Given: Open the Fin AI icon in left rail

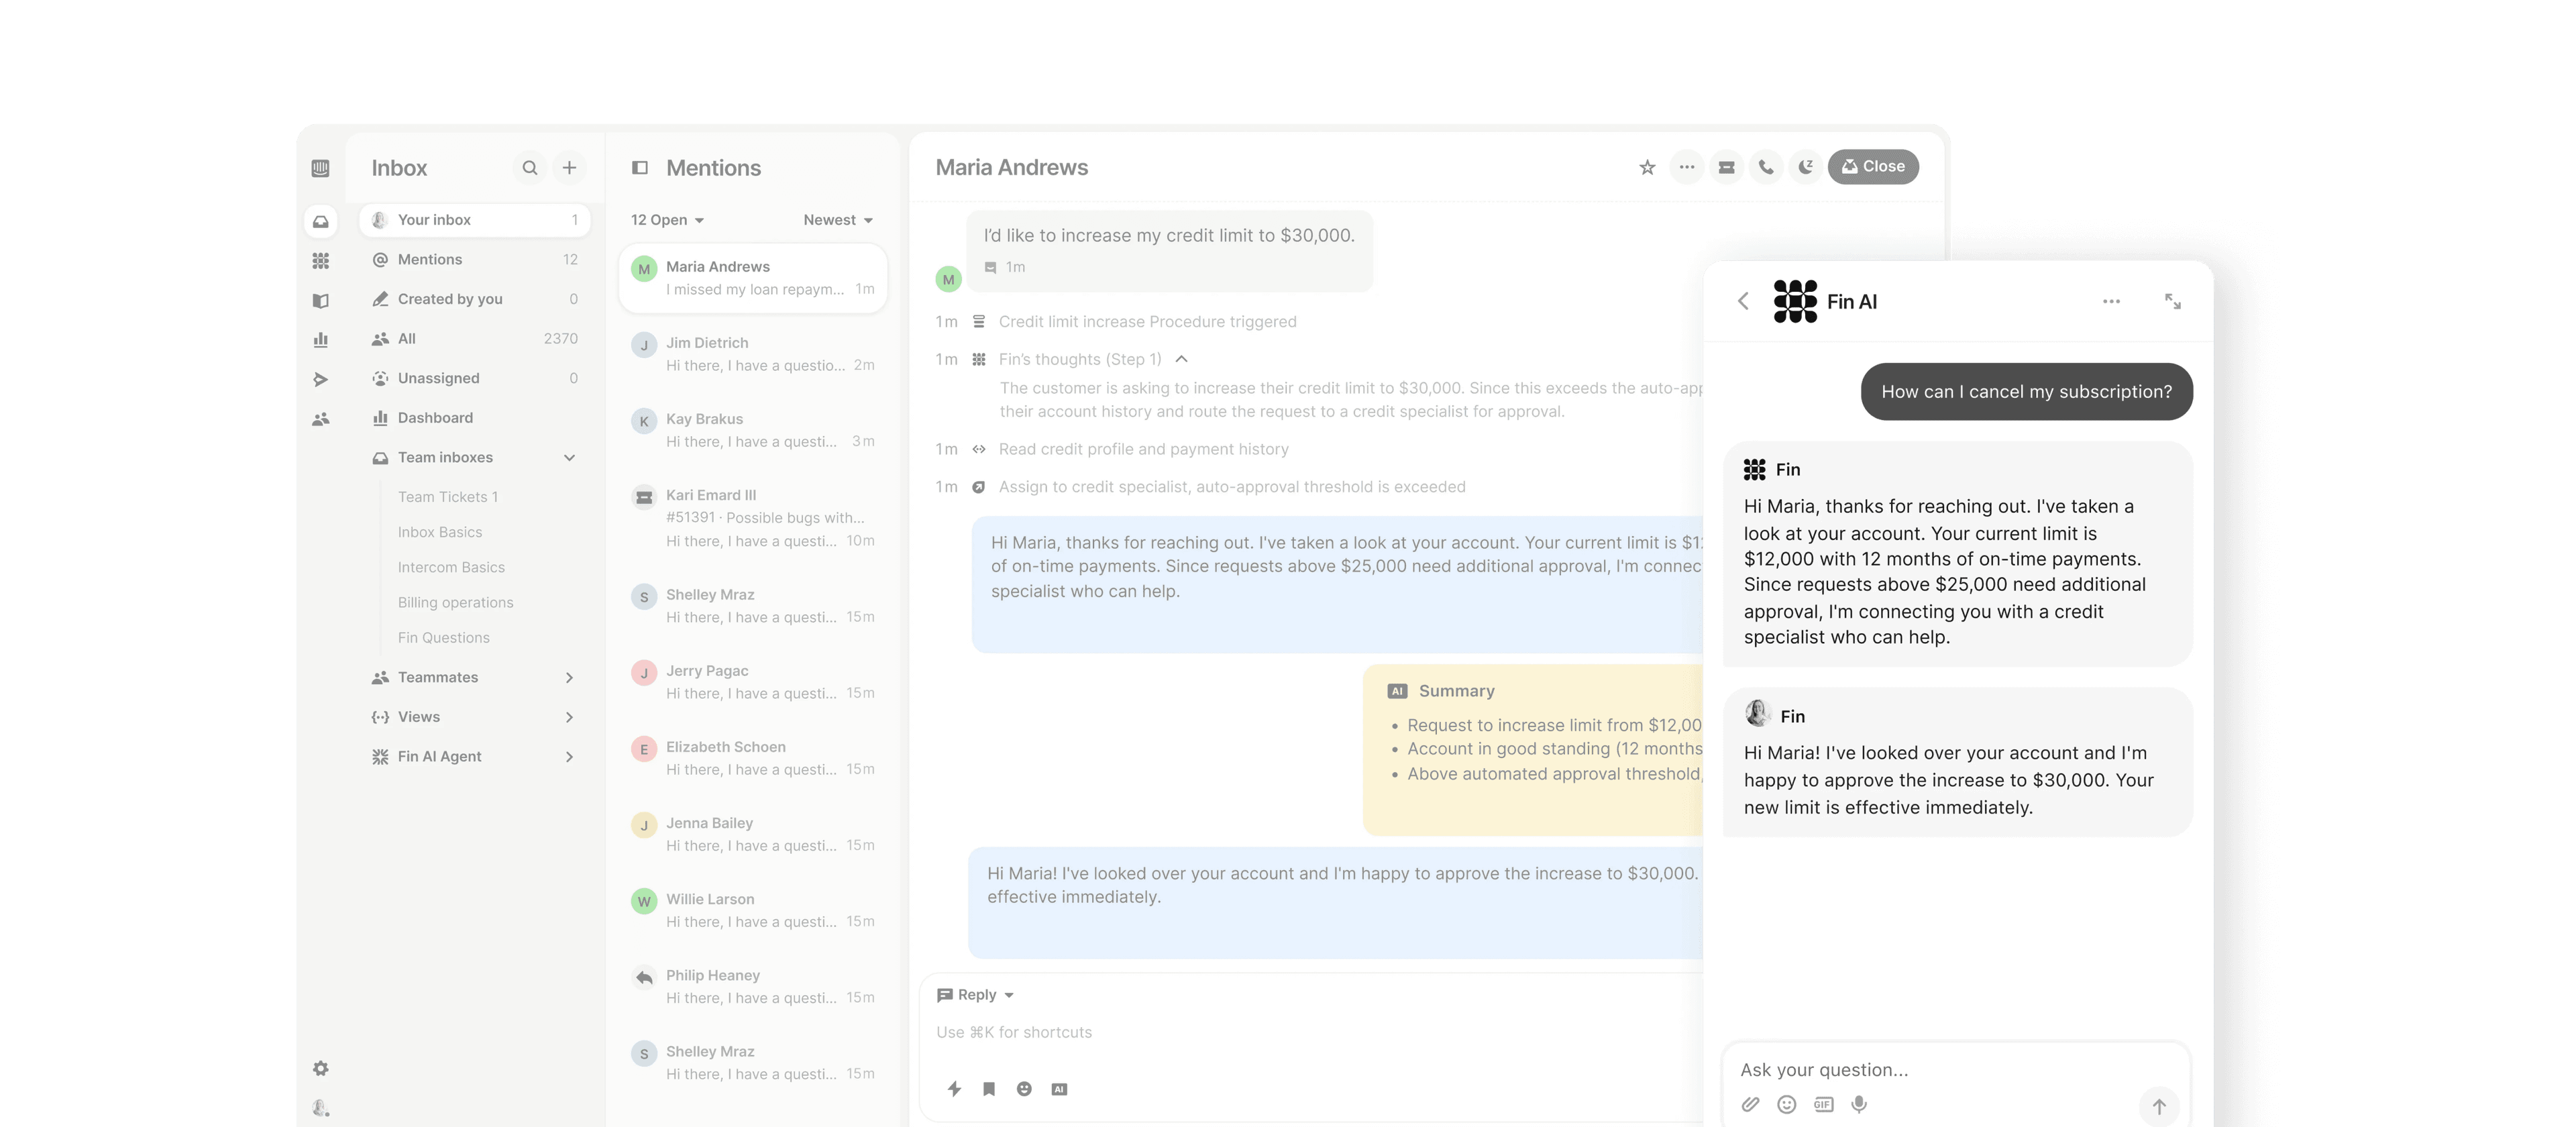Looking at the screenshot, I should [x=320, y=261].
